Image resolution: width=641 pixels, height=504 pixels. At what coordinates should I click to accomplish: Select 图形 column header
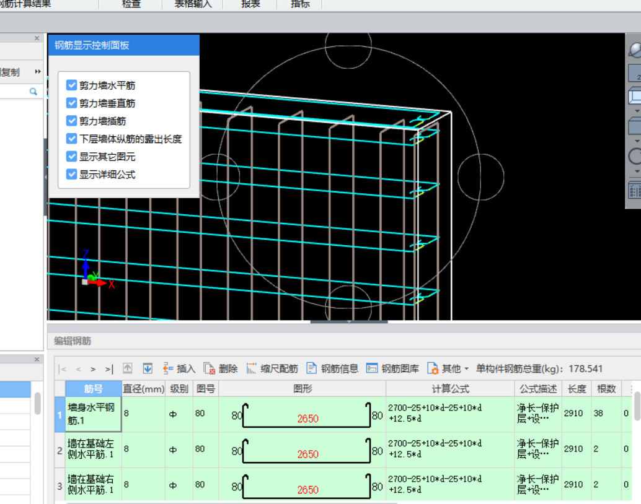pyautogui.click(x=303, y=389)
